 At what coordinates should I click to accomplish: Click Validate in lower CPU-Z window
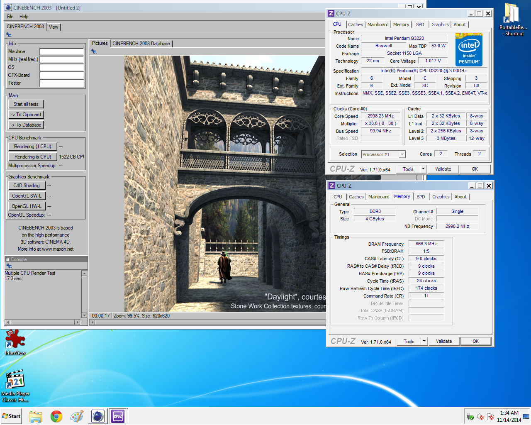pos(444,341)
